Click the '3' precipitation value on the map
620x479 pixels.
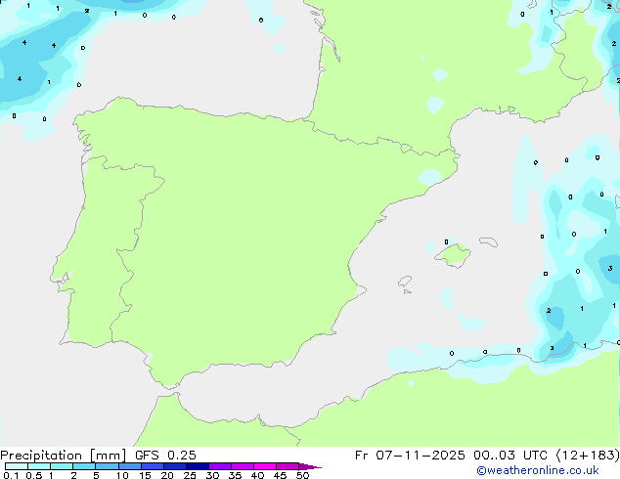610,269
